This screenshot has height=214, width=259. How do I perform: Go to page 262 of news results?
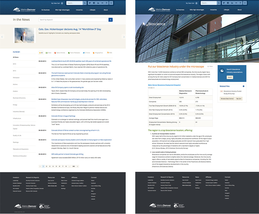[x=73, y=166]
